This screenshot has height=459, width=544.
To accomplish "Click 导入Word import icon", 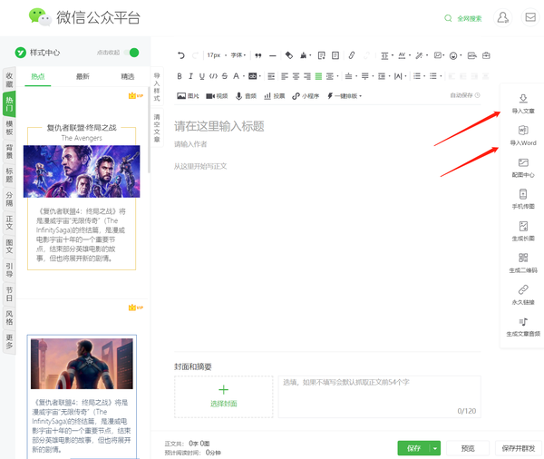I will pyautogui.click(x=523, y=135).
